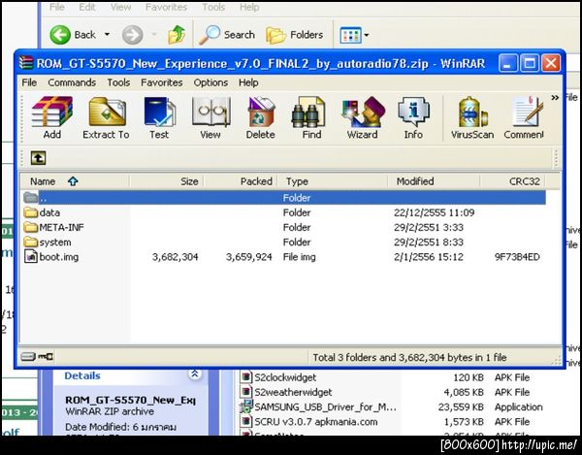Image resolution: width=582 pixels, height=455 pixels.
Task: Click Explorer Forward button
Action: pos(133,35)
